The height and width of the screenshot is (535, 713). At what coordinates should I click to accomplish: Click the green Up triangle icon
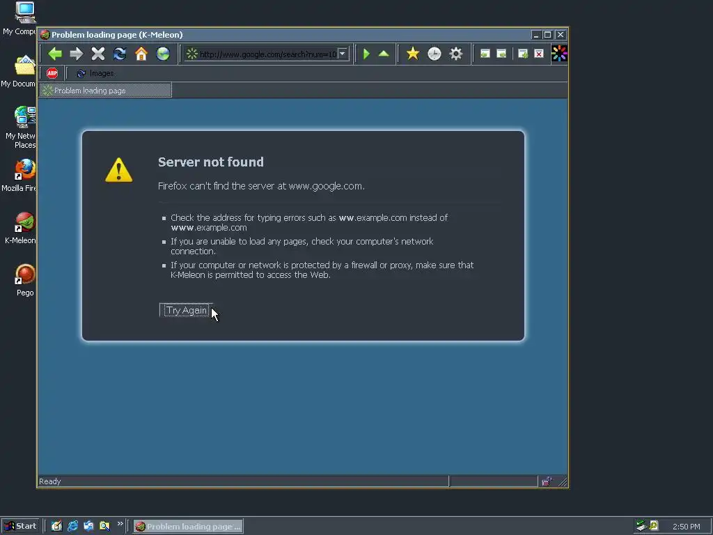(x=384, y=54)
